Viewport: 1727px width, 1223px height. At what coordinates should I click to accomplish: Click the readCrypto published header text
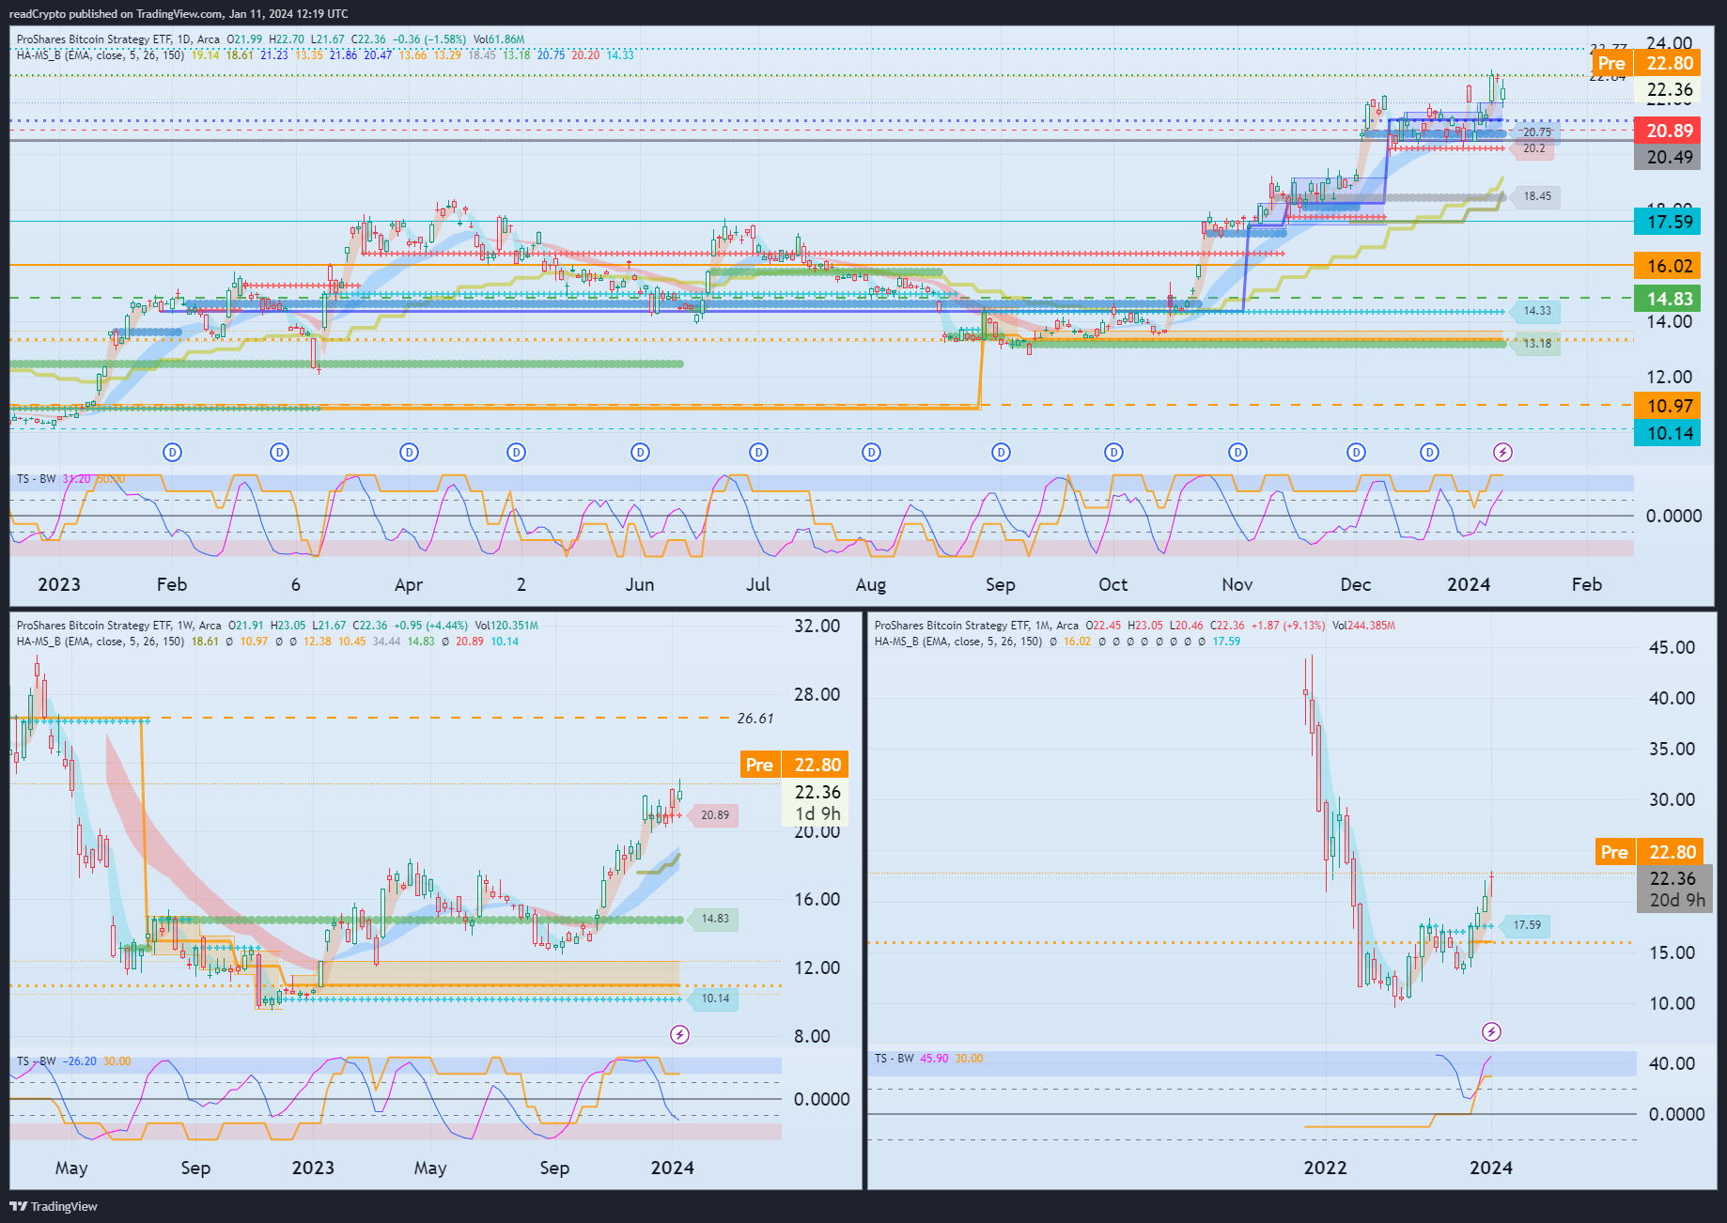click(179, 14)
